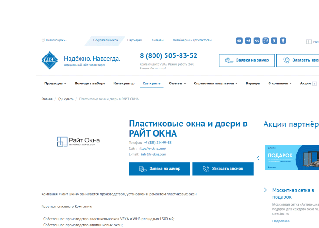Go to previous partner promo slide arrow

point(258,158)
